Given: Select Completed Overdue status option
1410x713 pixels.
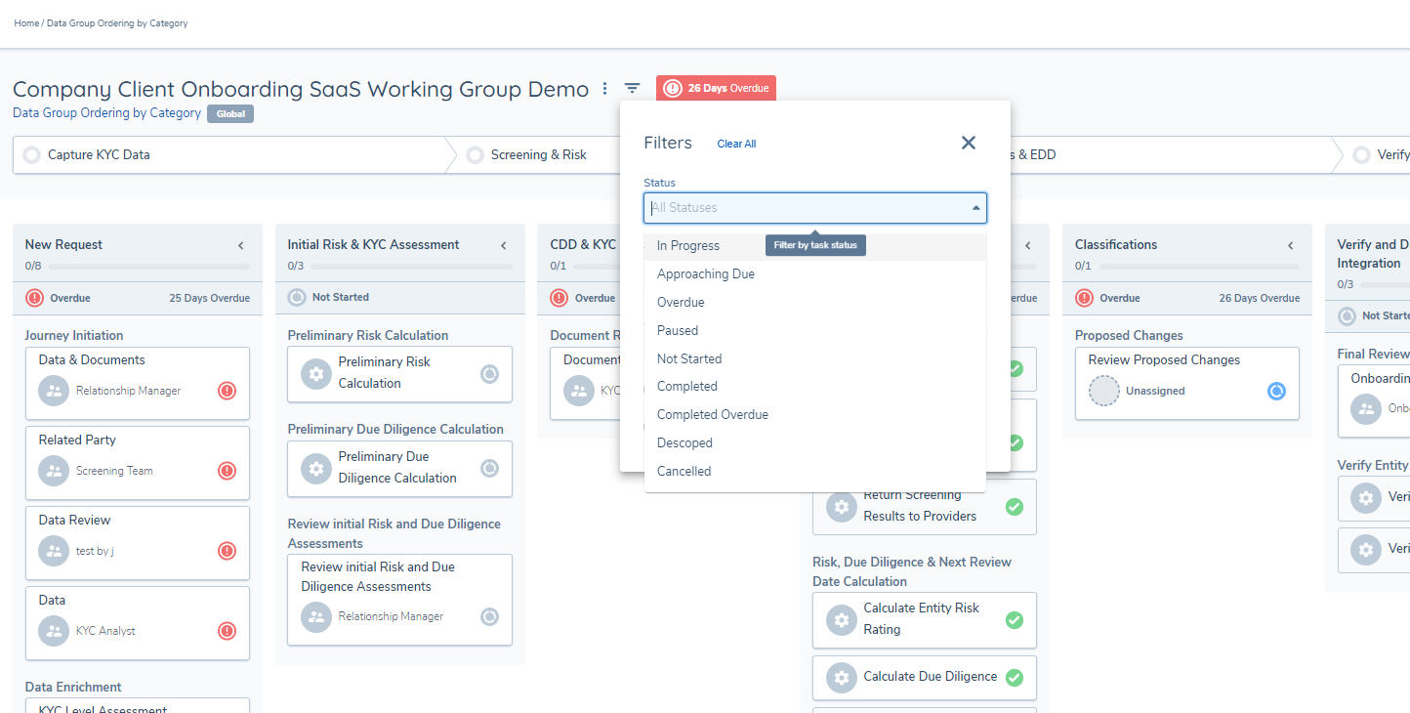Looking at the screenshot, I should [815, 415].
